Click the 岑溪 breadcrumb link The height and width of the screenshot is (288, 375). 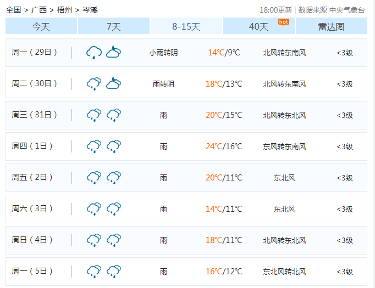90,10
